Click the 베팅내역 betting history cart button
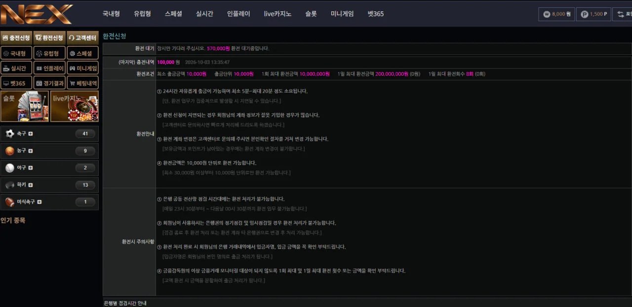Viewport: 632px width, 307px height. click(82, 83)
